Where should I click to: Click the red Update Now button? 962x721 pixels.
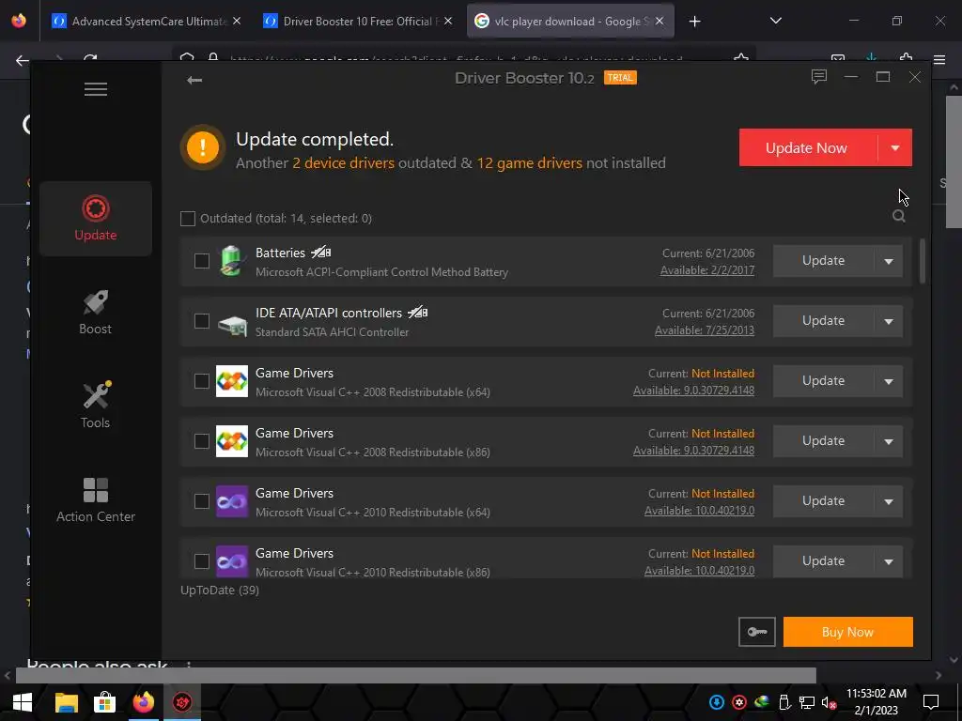coord(808,147)
